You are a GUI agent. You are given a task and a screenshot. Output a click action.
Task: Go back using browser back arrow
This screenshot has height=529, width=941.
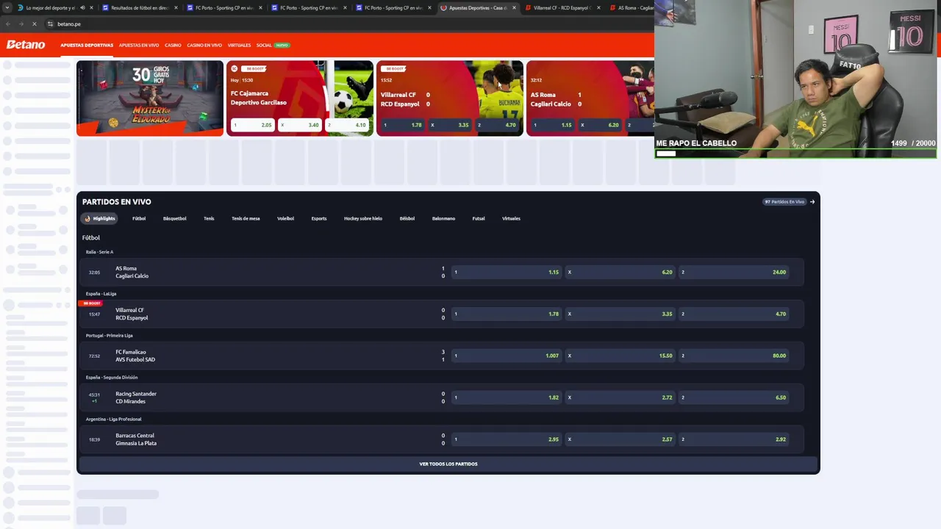point(8,24)
